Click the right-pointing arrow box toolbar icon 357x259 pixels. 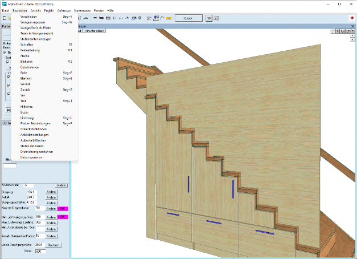101,18
